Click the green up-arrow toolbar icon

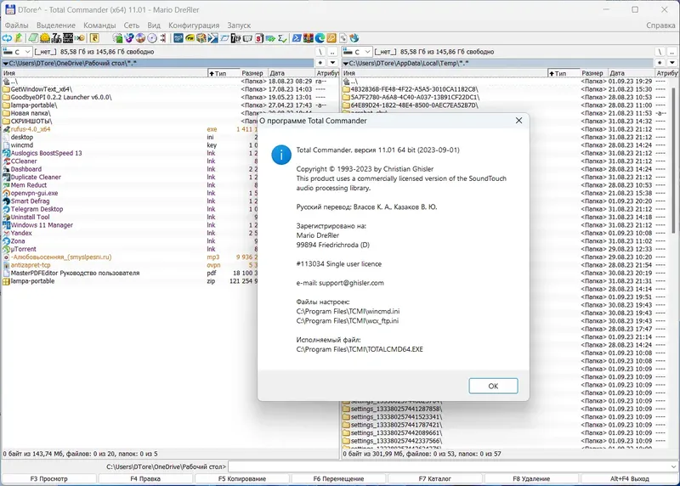tap(19, 38)
